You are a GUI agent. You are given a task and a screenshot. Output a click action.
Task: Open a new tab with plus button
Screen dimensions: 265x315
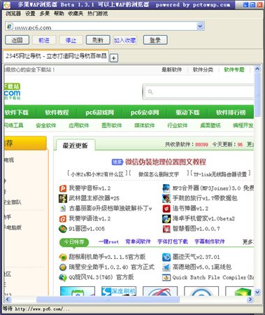tap(114, 58)
